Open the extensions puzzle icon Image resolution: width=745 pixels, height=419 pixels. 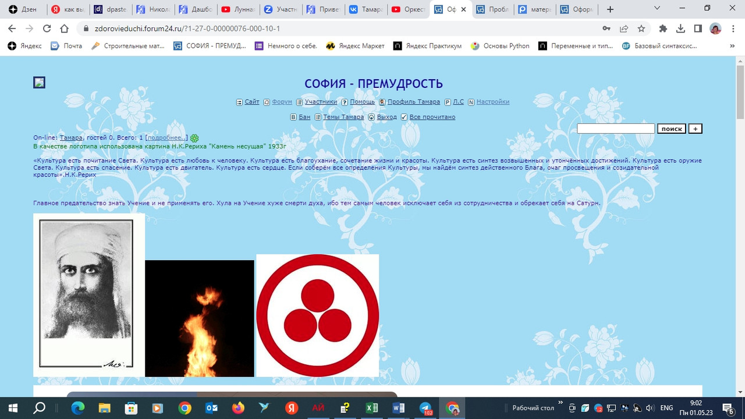point(663,29)
